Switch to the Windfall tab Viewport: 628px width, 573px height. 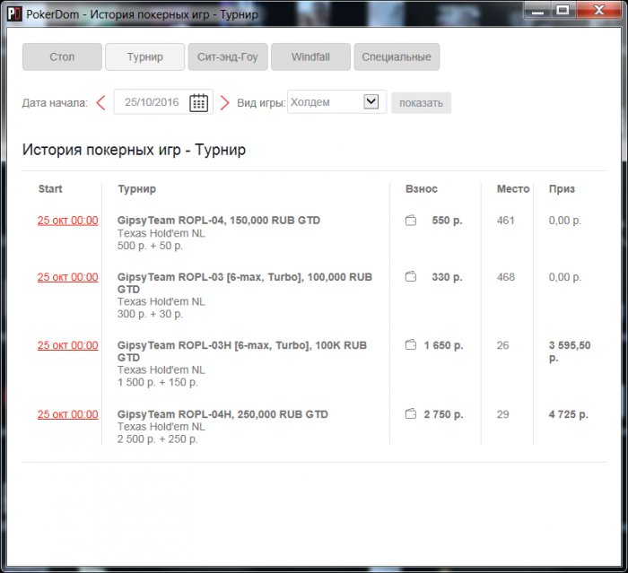tap(310, 56)
